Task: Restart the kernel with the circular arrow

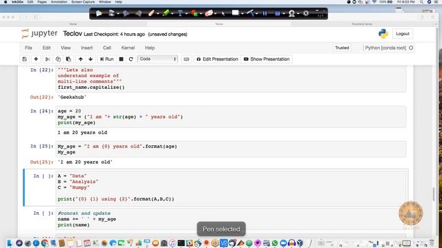Action: pos(131,59)
